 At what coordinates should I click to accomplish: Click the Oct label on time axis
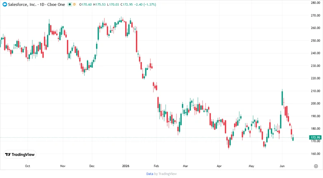pyautogui.click(x=27, y=166)
